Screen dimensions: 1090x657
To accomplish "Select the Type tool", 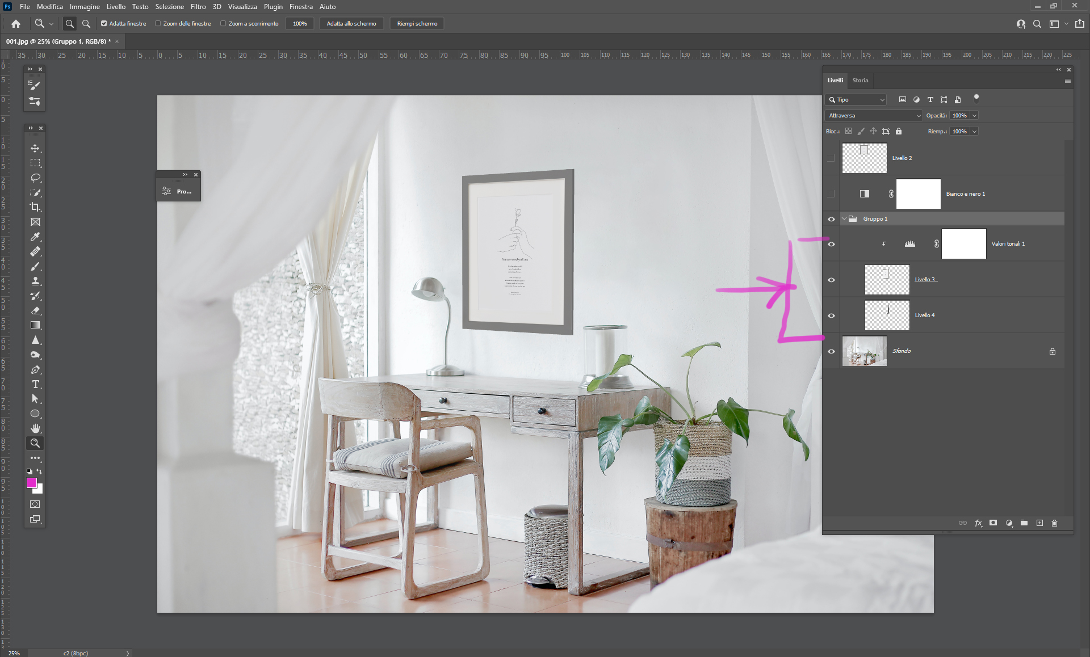I will click(x=35, y=384).
